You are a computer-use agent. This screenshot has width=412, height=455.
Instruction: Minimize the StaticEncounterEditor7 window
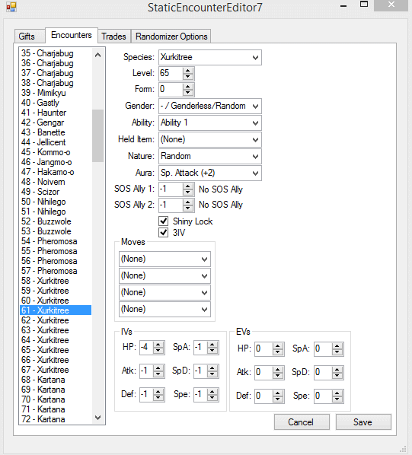tap(343, 6)
